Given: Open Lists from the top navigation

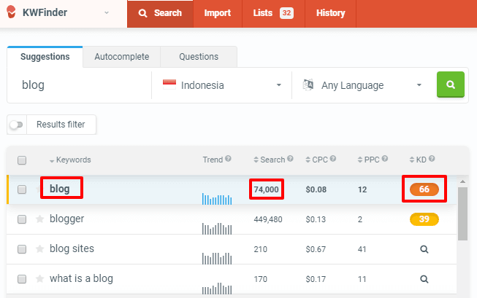Looking at the screenshot, I should 272,13.
